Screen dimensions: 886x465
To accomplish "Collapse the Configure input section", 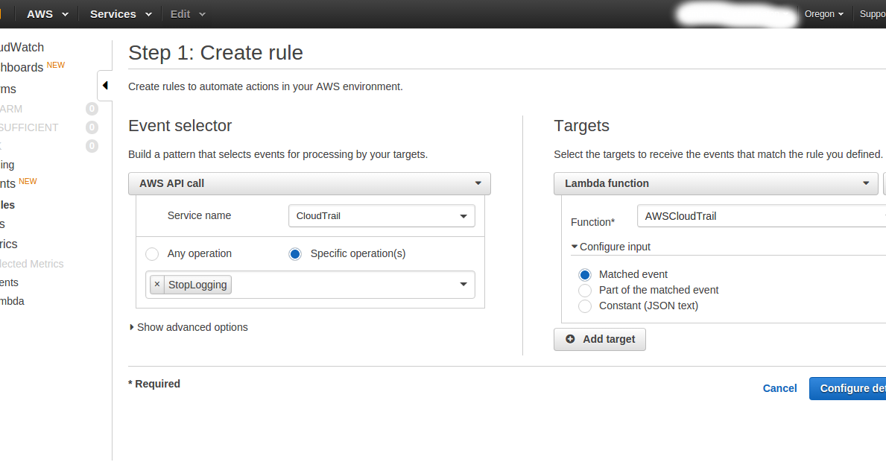I will (611, 247).
